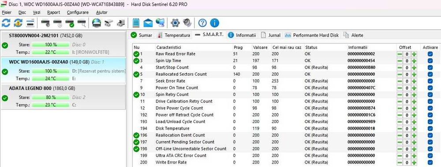This screenshot has width=441, height=167.
Task: Increase offset for Raw Read Error Rate
Action: click(x=414, y=54)
